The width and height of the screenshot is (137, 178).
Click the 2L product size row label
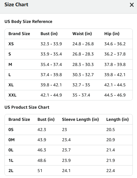coord(11,171)
